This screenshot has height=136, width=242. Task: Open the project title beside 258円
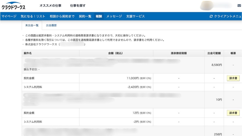80,131
